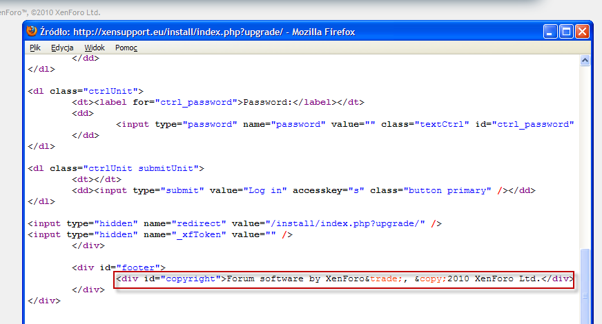Open the Pomoc menu
602x324 pixels.
(126, 48)
